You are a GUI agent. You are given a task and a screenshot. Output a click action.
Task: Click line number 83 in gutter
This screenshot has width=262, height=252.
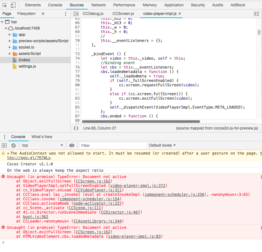coord(77,98)
